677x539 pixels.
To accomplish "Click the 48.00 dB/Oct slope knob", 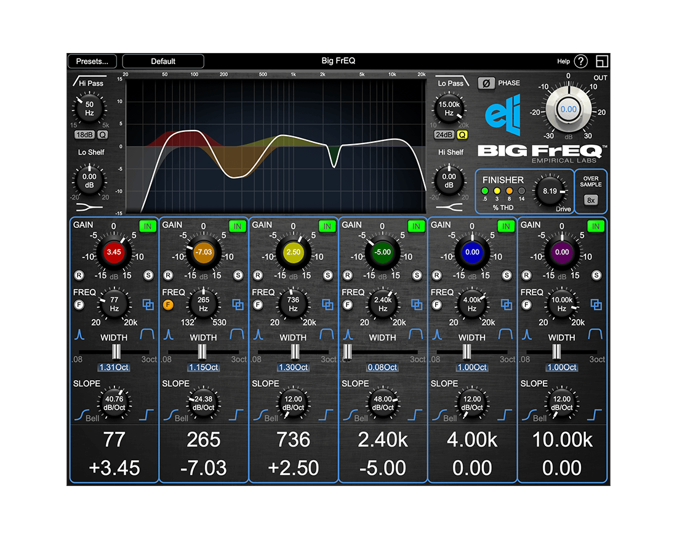I will (x=383, y=403).
